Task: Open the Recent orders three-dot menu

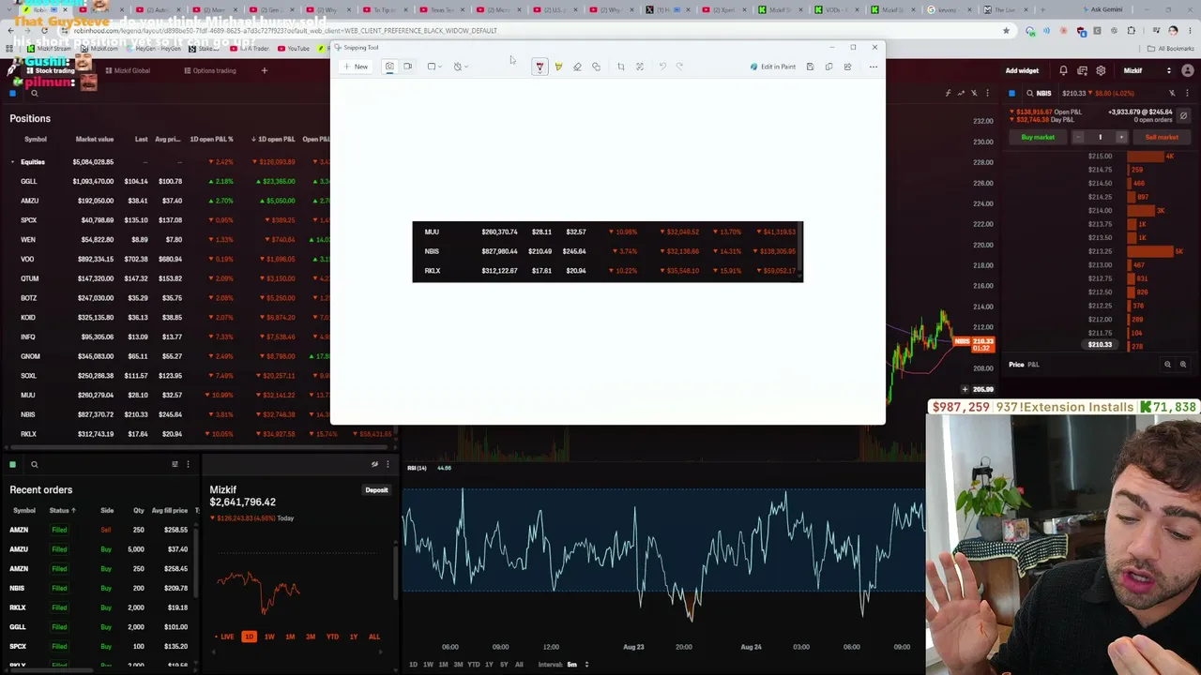Action: pos(188,464)
